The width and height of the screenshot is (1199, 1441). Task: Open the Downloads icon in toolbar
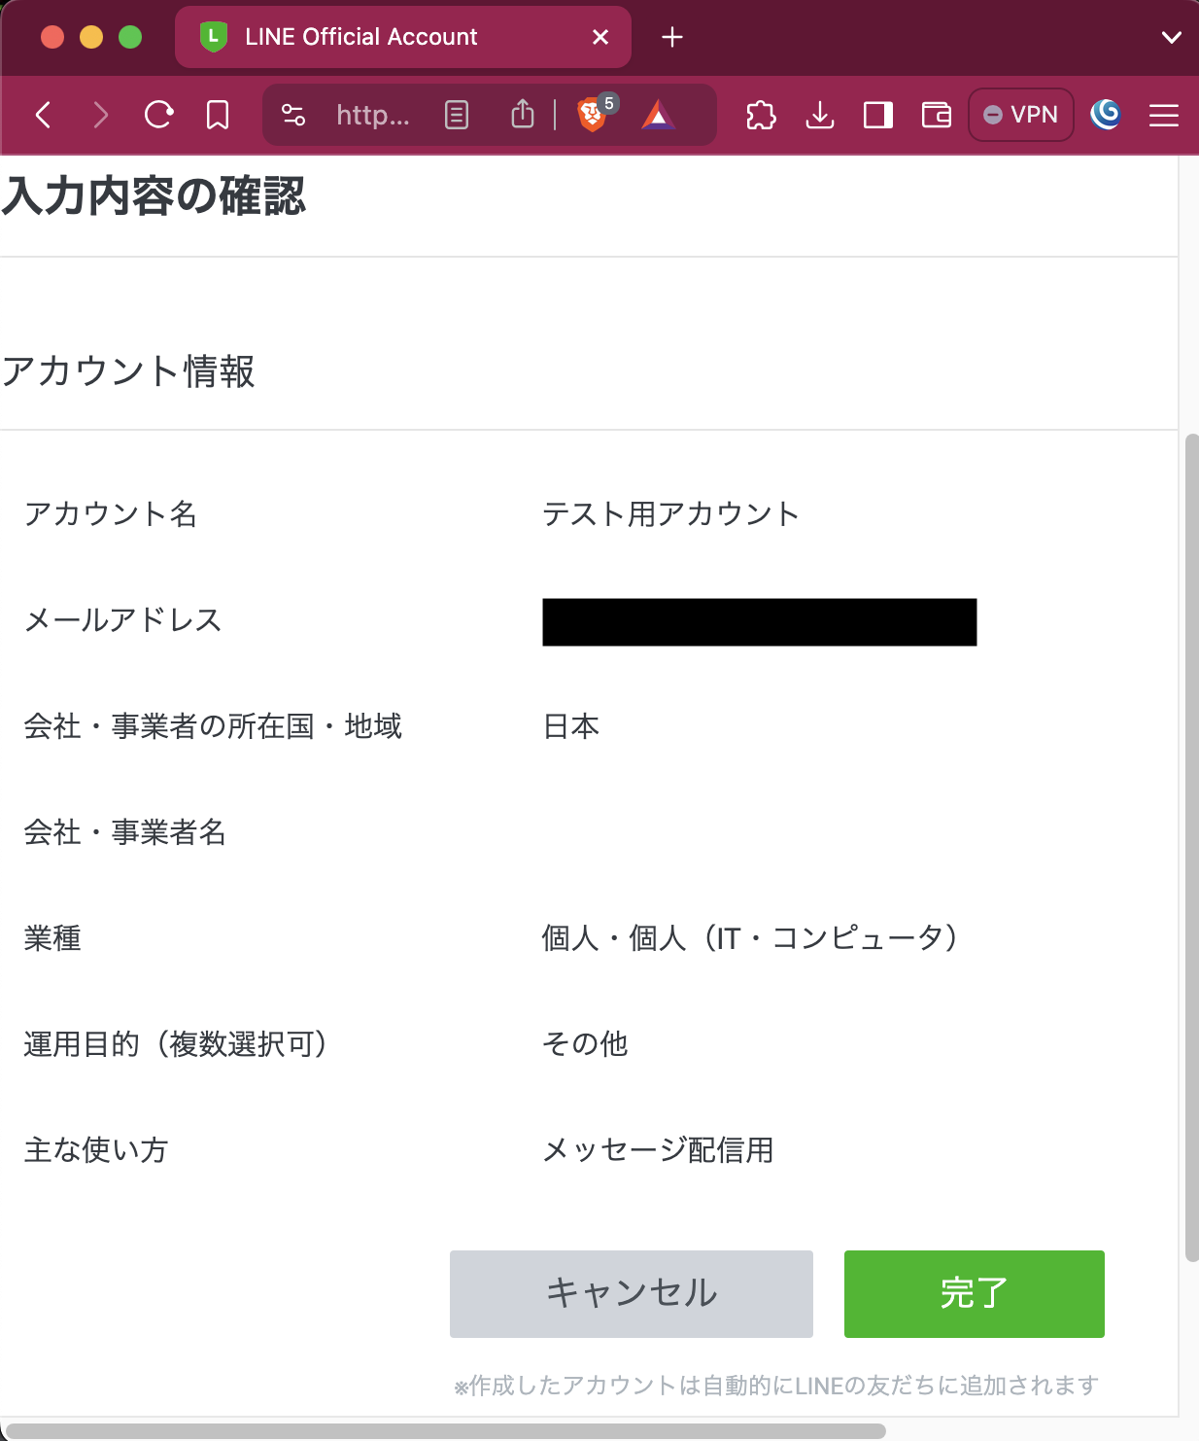(x=819, y=115)
